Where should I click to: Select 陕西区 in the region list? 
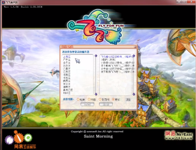coord(67,81)
